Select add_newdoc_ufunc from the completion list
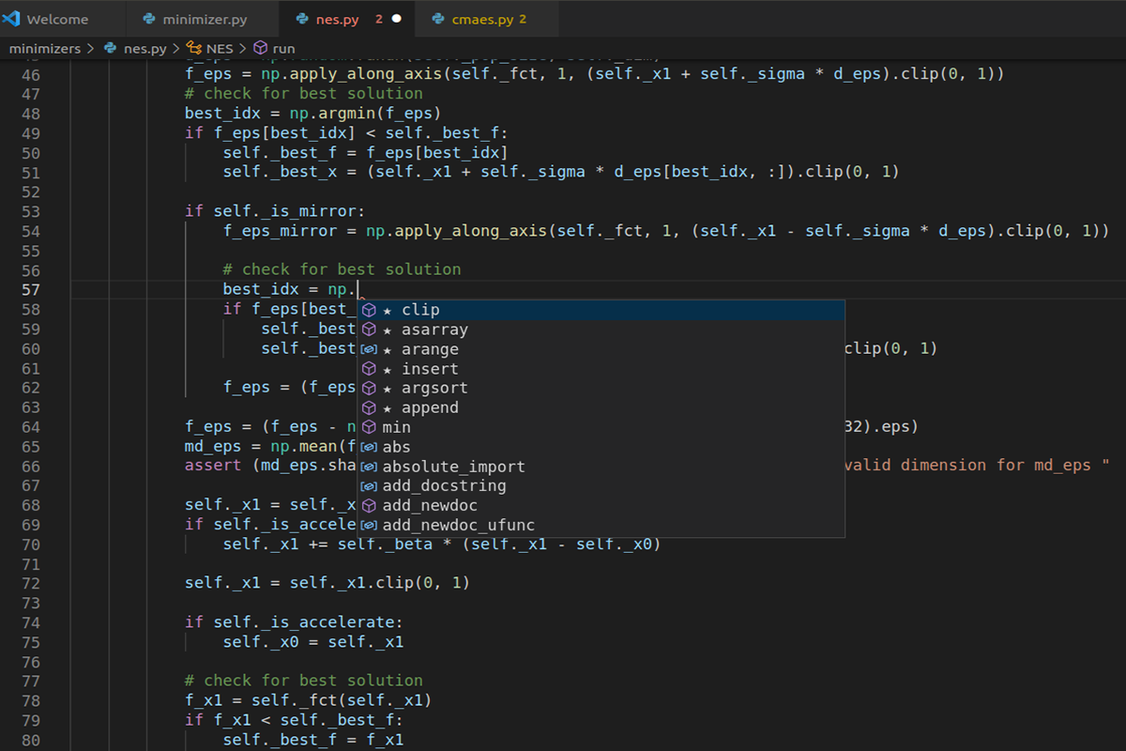This screenshot has width=1126, height=751. 458,525
